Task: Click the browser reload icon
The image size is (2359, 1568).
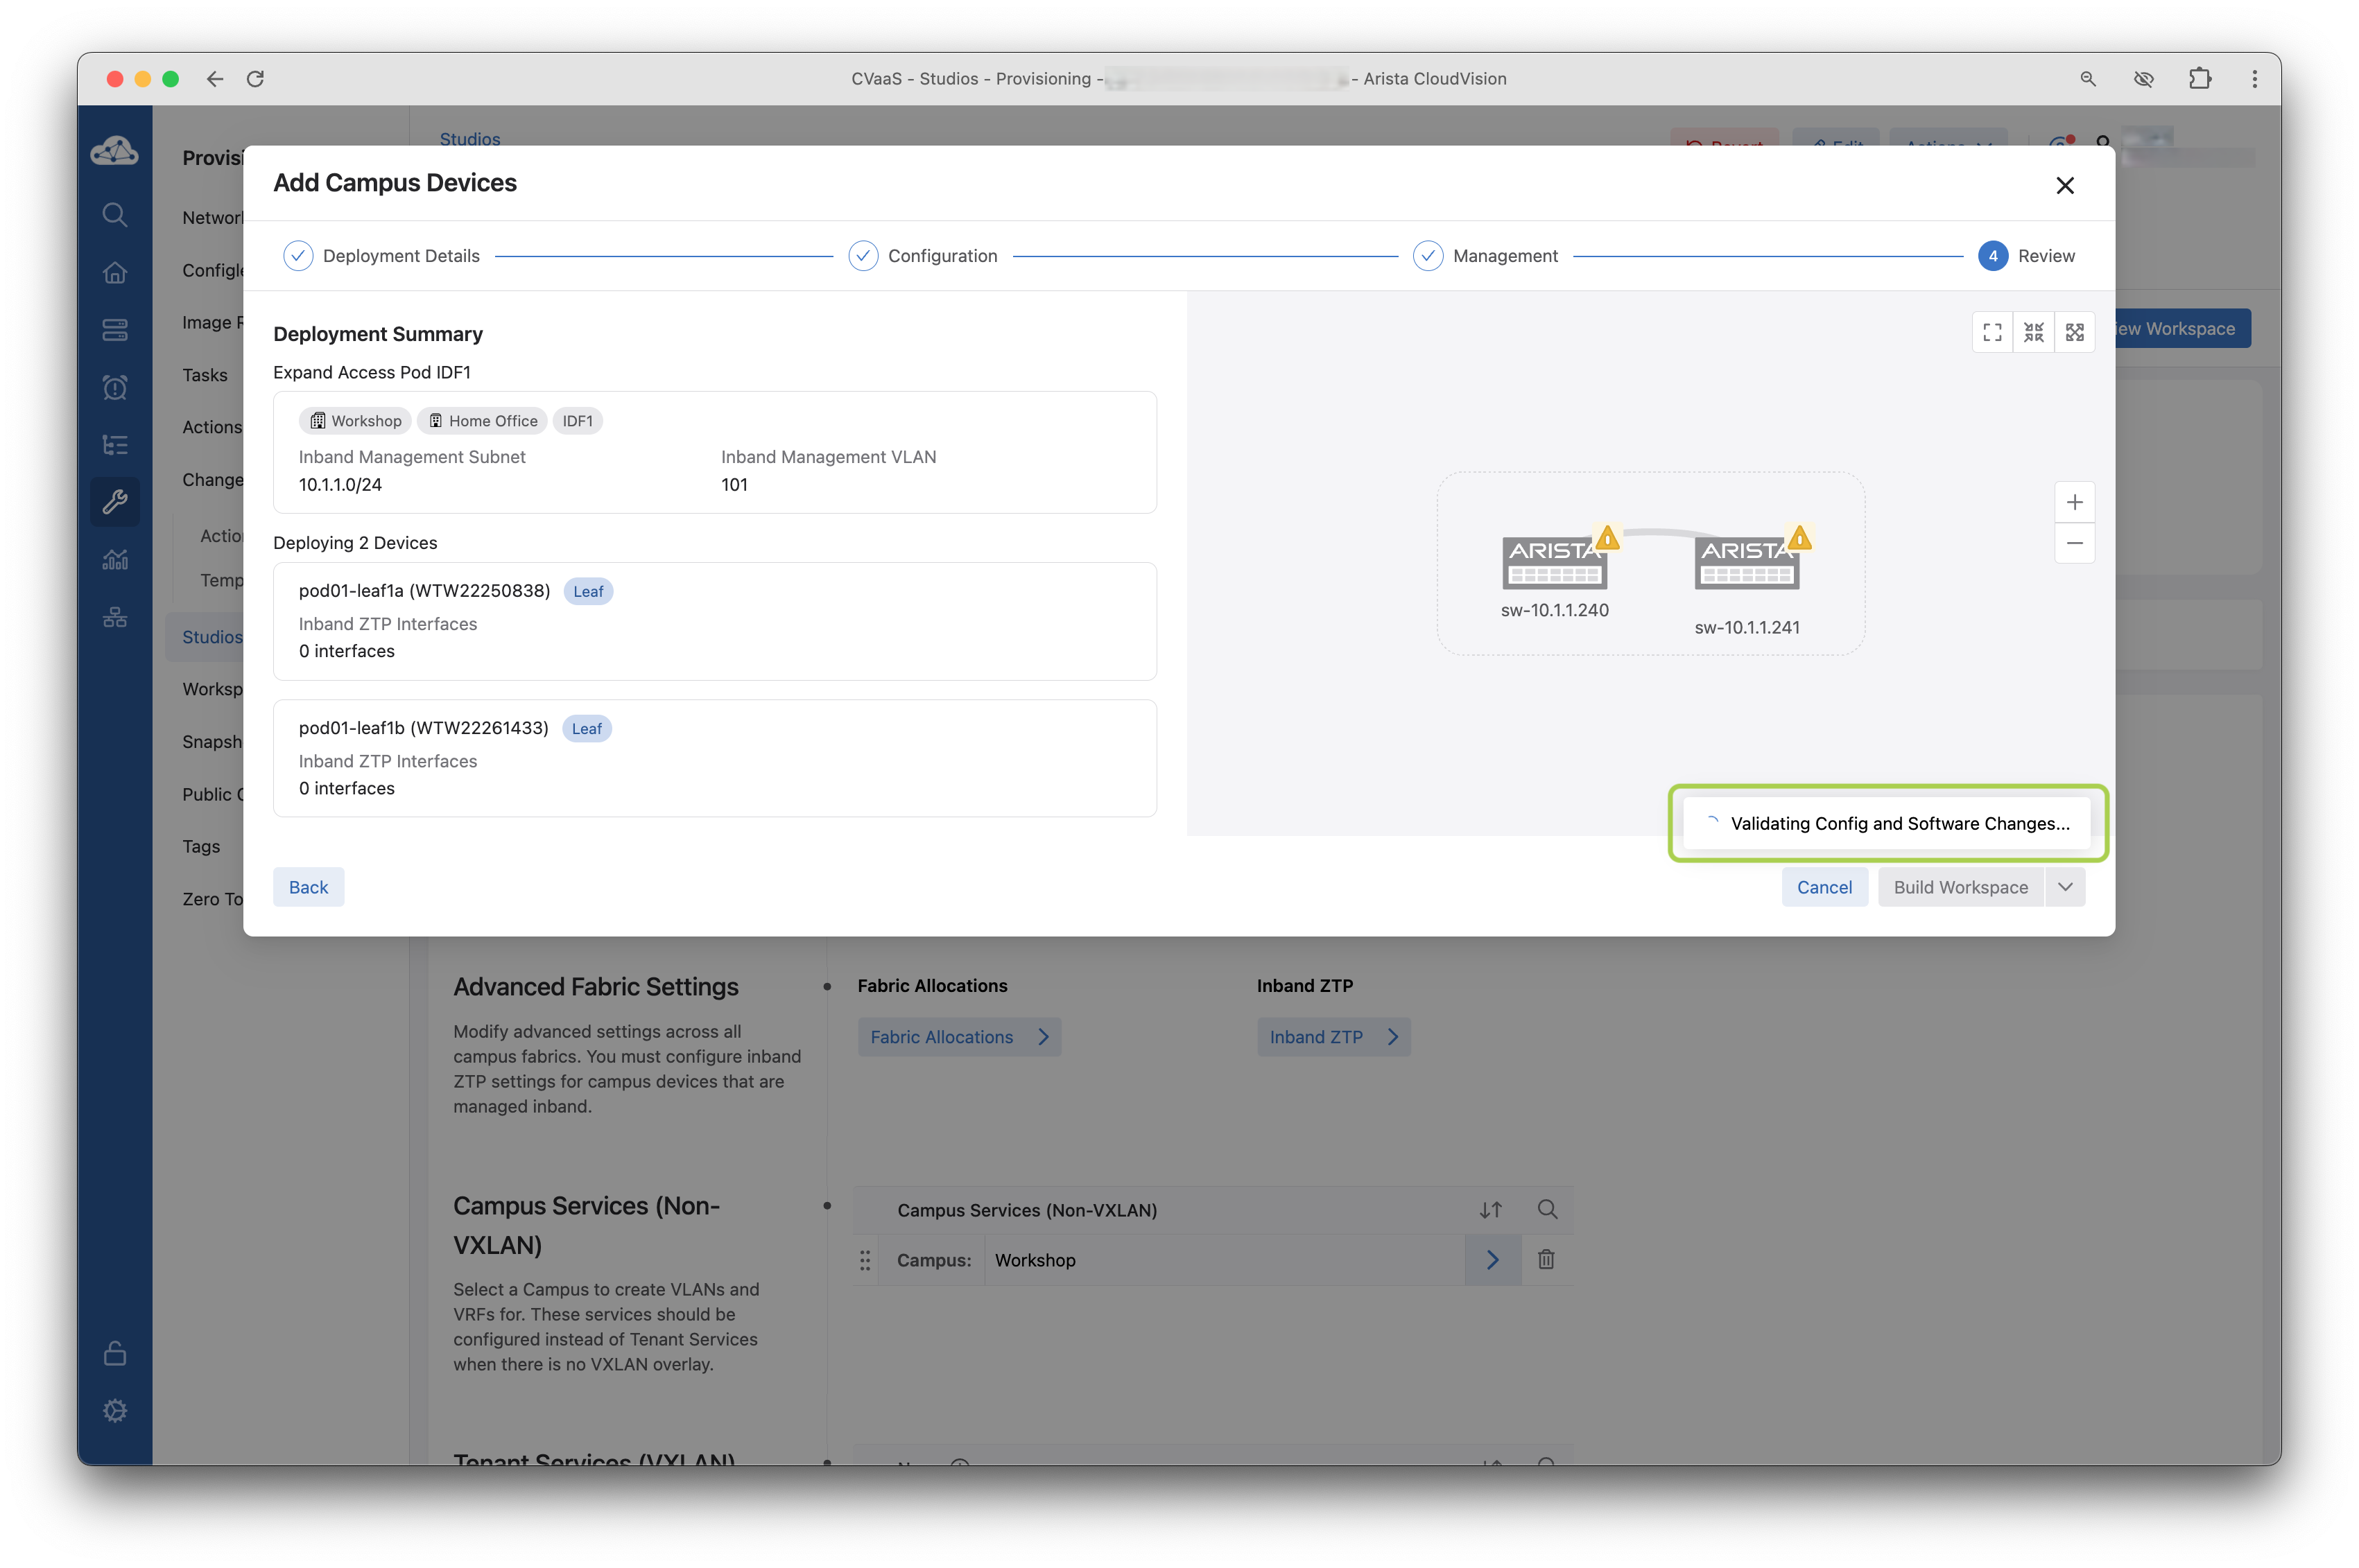Action: 255,79
